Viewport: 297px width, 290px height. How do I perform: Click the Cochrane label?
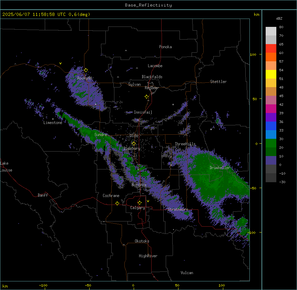point(111,196)
